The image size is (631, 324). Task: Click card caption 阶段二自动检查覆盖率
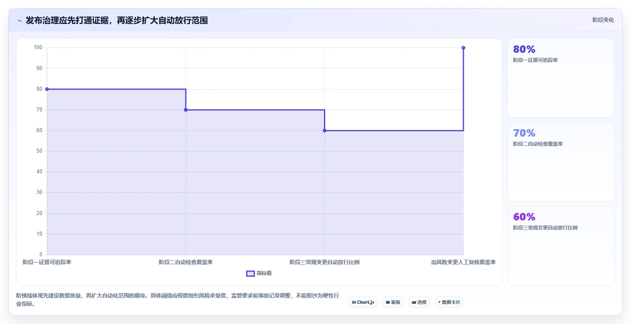point(538,144)
